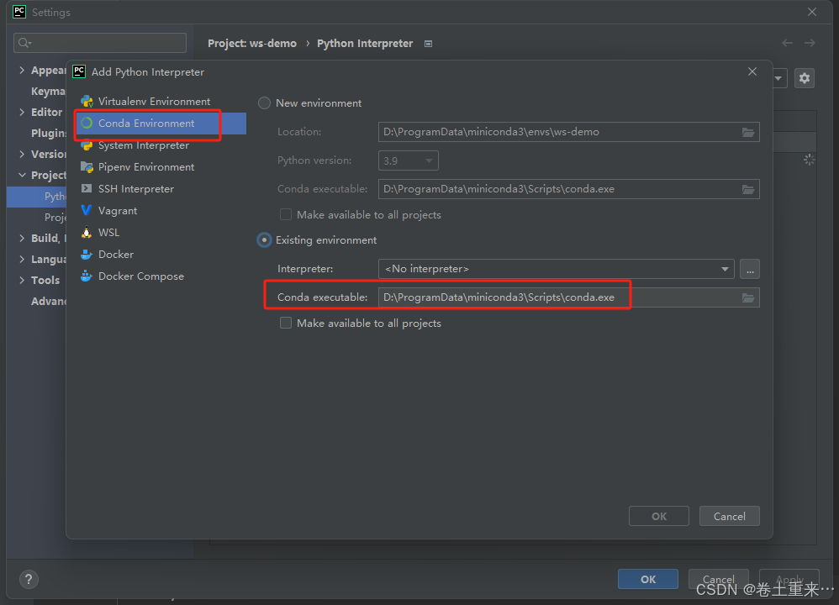839x605 pixels.
Task: Click PyCharm icon in Settings title bar
Action: point(19,12)
